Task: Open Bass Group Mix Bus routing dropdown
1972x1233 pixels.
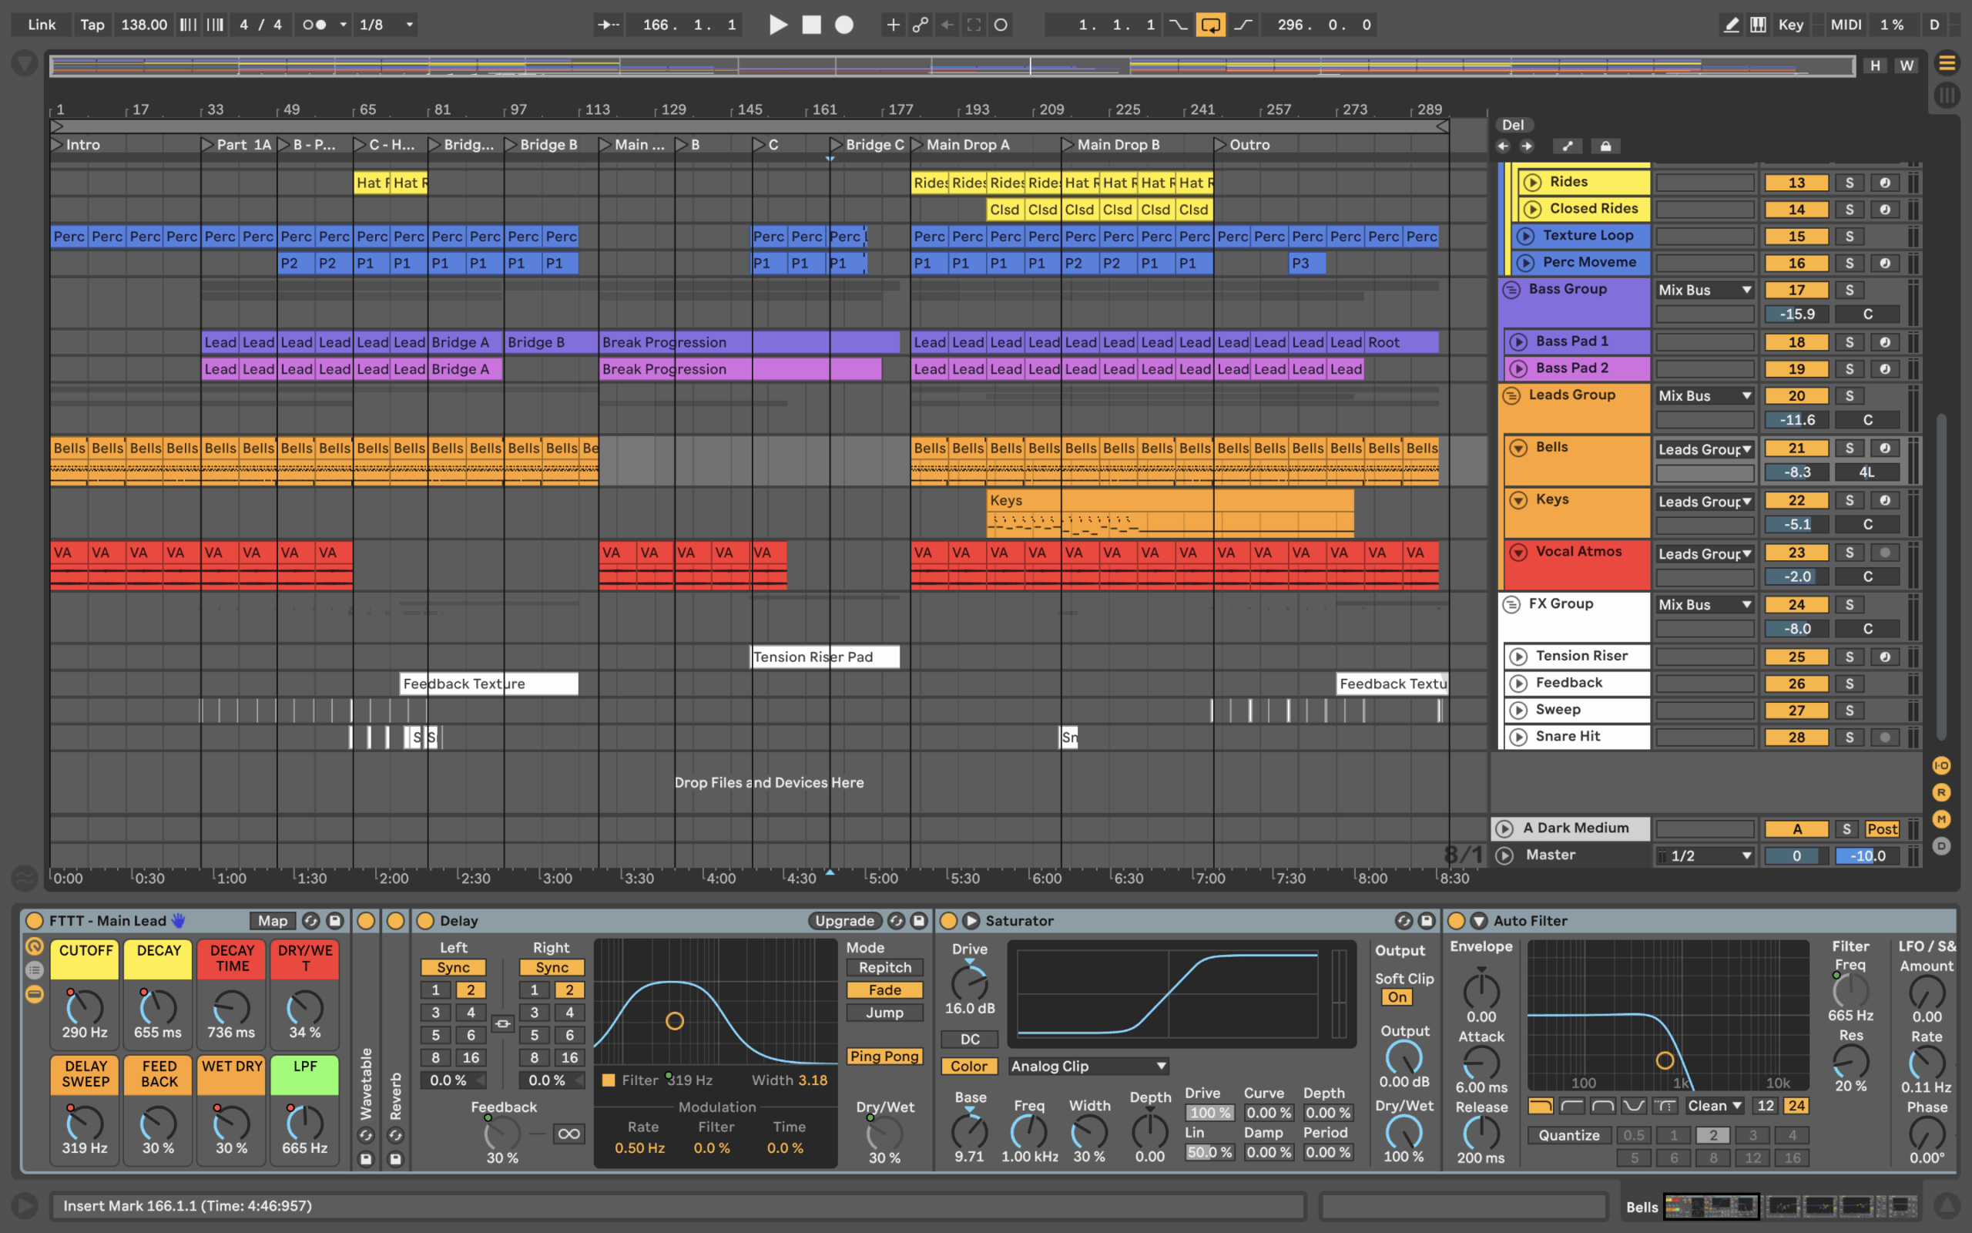Action: (x=1704, y=291)
